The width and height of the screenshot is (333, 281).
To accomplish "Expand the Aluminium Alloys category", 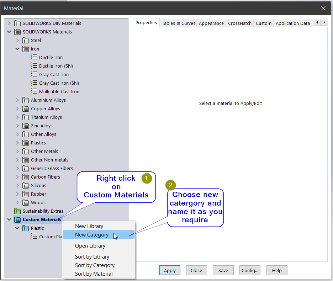I will (x=17, y=100).
